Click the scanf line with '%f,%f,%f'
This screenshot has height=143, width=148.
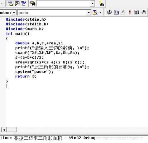coord(47,53)
